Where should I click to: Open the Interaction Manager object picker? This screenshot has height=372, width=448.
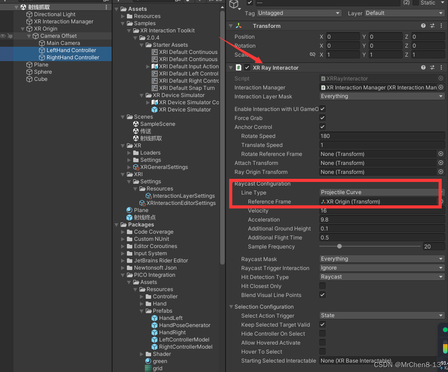pos(440,87)
